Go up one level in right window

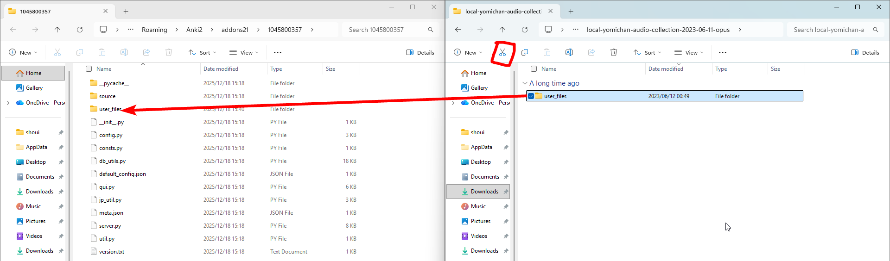(502, 30)
